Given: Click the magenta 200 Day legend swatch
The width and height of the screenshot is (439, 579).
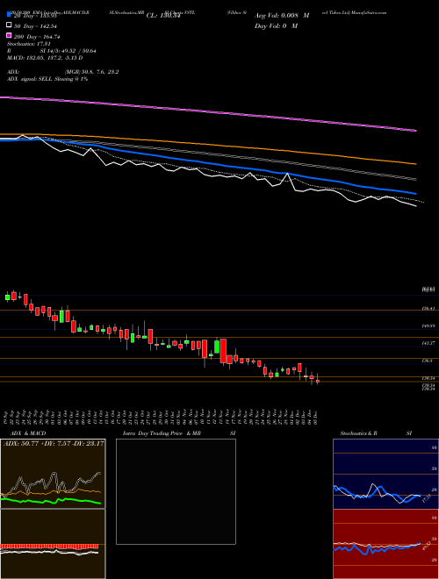Looking at the screenshot, I should tap(10, 36).
